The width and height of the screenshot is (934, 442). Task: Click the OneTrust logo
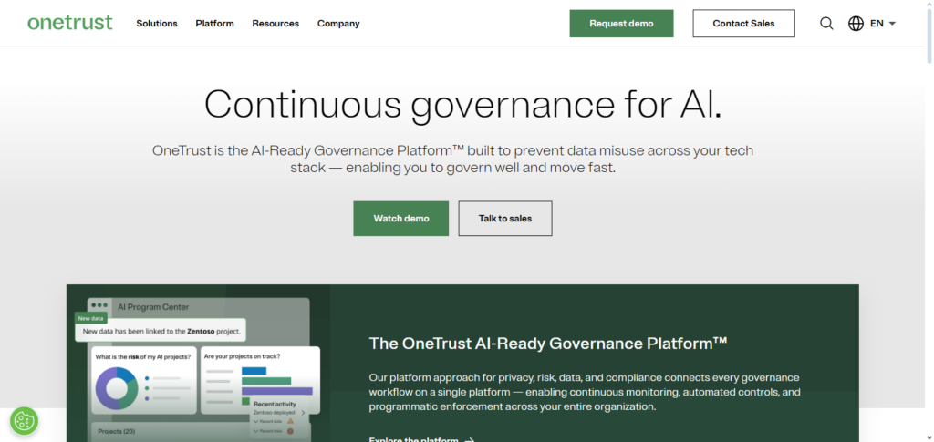[x=69, y=23]
